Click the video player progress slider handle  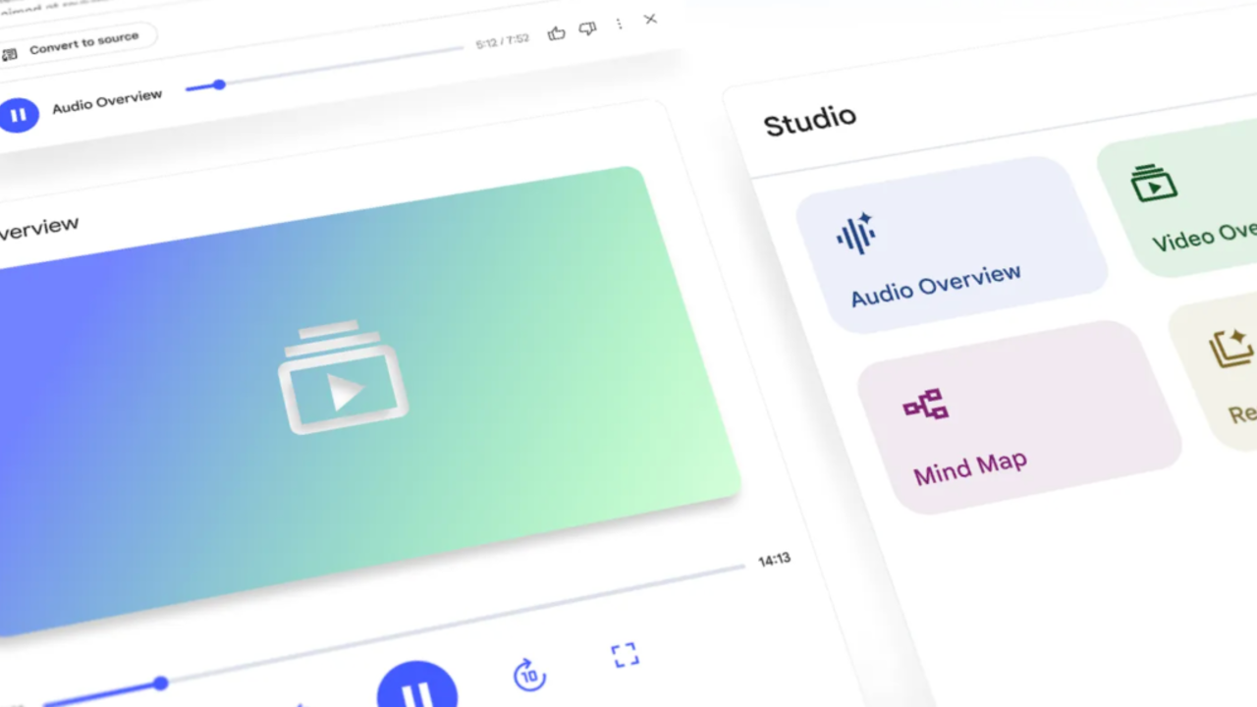pos(160,682)
